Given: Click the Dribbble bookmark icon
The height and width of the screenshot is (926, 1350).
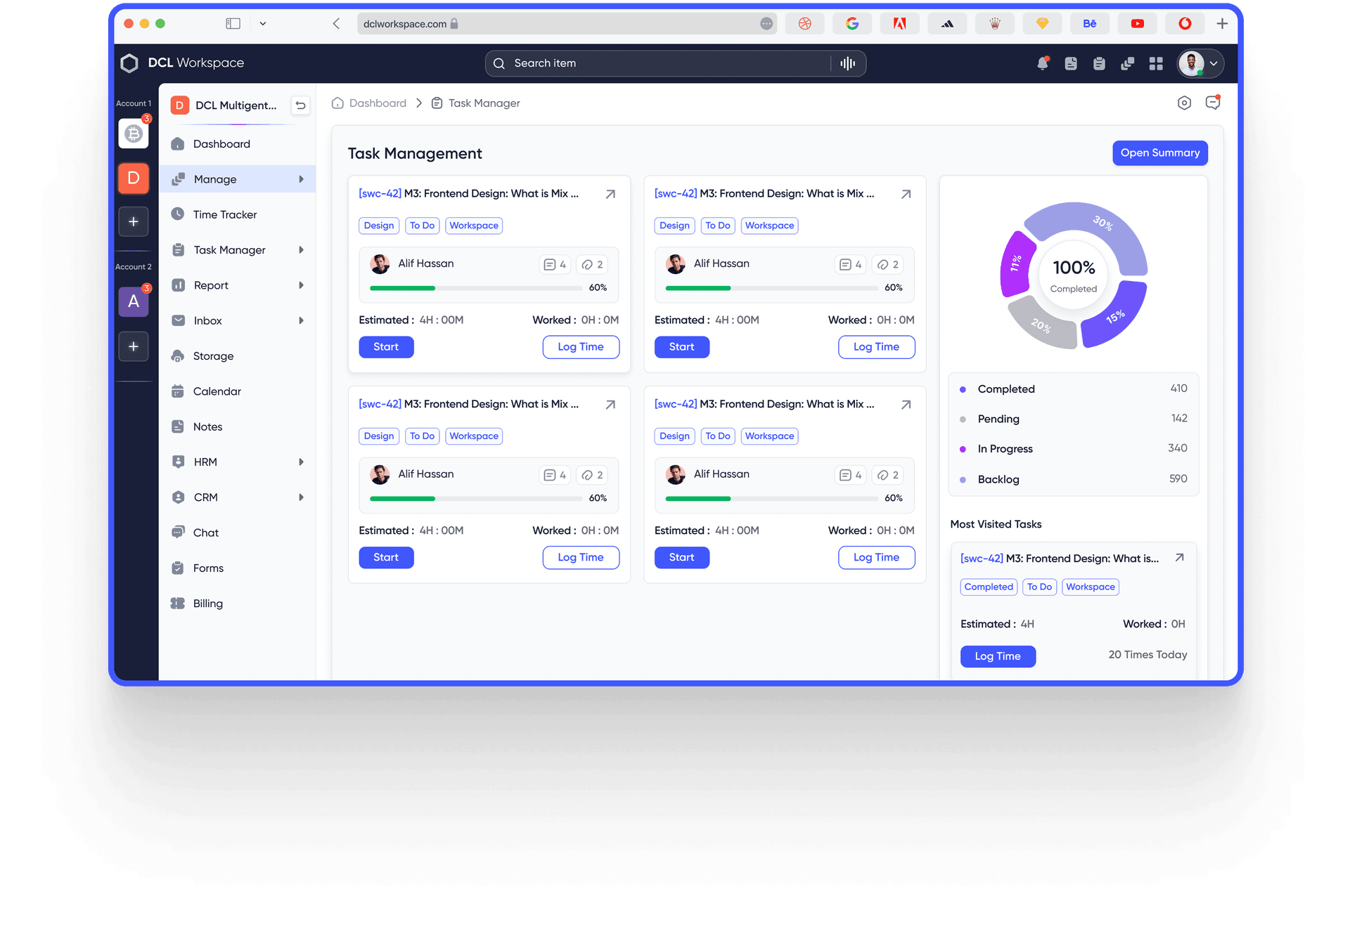Looking at the screenshot, I should [805, 24].
